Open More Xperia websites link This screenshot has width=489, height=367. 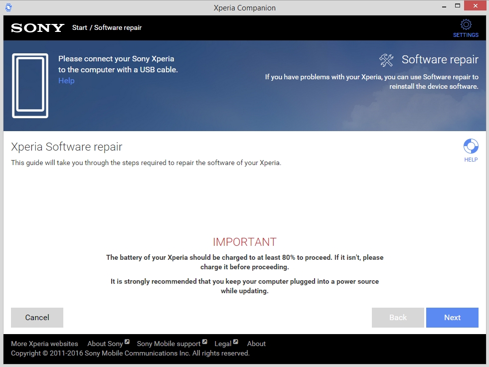[x=44, y=344]
